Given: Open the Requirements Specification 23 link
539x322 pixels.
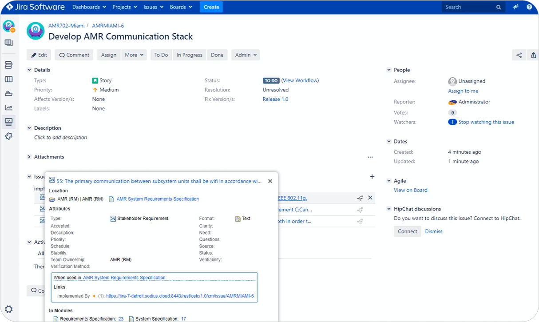Looking at the screenshot, I should point(121,319).
